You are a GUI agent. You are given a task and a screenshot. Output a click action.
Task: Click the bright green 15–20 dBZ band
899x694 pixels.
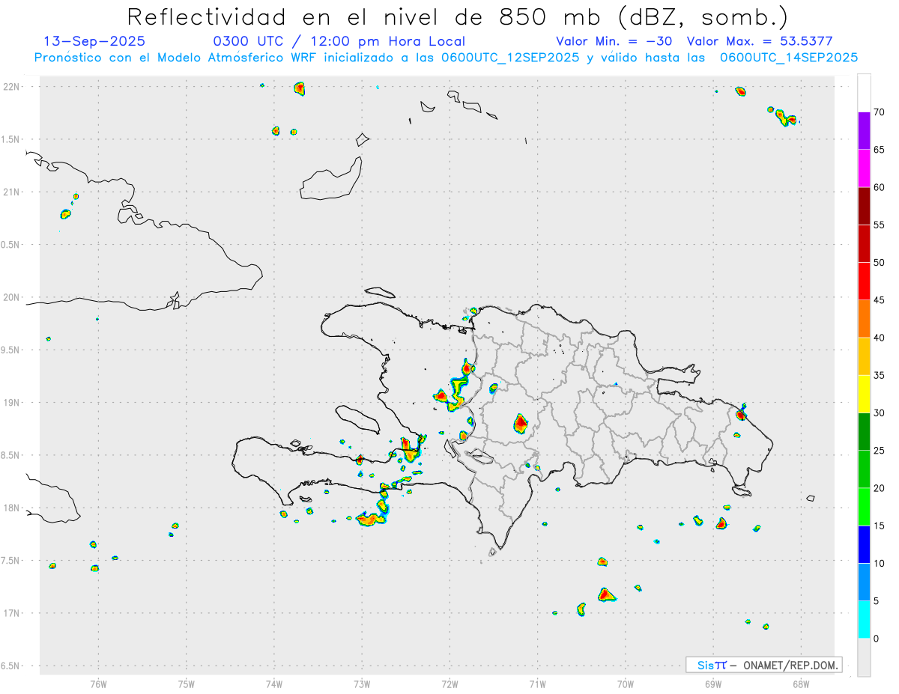pyautogui.click(x=864, y=507)
